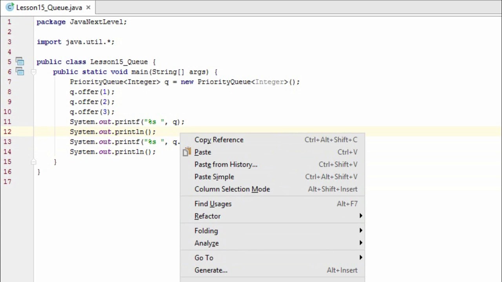Click the run gutter icon beside line 6
The width and height of the screenshot is (502, 282).
[20, 72]
